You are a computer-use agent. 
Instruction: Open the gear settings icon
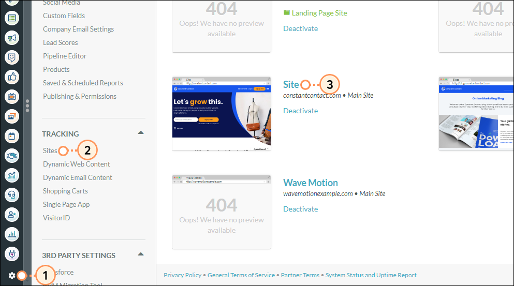coord(12,276)
